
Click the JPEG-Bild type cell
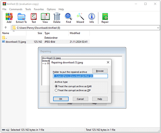click(x=50, y=42)
